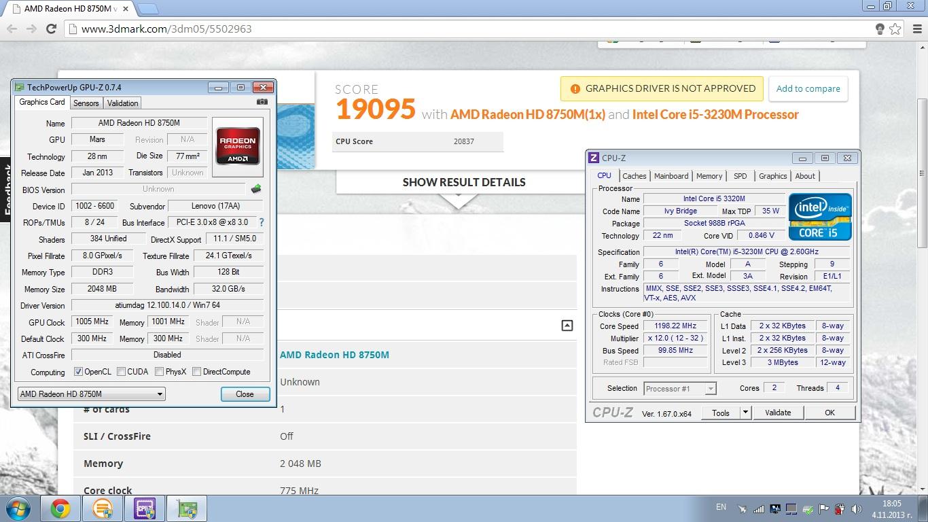Click the Close button in GPU-Z
Image resolution: width=928 pixels, height=522 pixels.
coord(245,394)
